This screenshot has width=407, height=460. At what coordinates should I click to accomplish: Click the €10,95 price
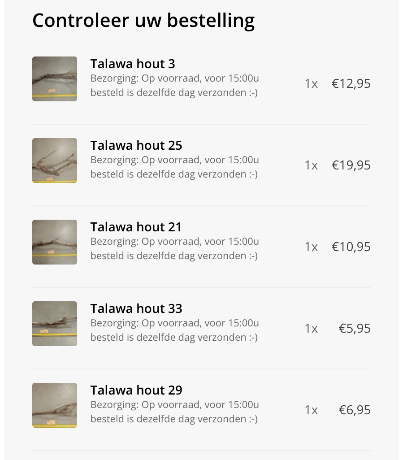pos(351,247)
